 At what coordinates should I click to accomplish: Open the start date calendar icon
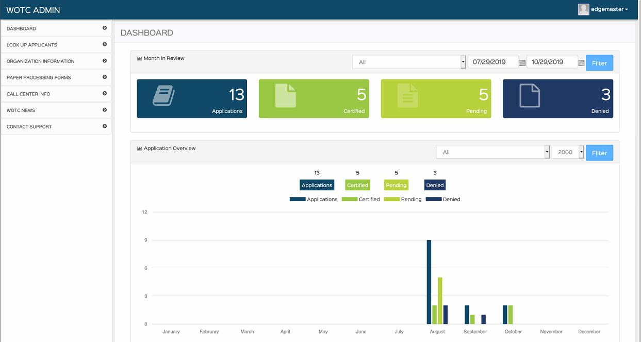522,62
